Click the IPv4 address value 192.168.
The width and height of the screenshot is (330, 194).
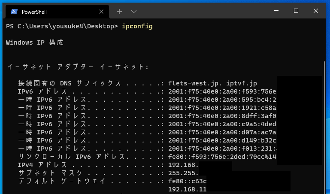coord(183,165)
